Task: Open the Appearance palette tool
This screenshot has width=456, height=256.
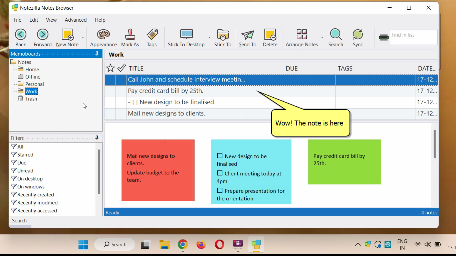Action: coord(103,38)
